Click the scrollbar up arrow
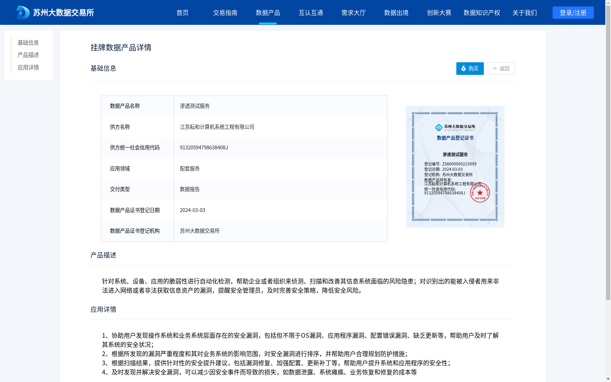 (608, 3)
